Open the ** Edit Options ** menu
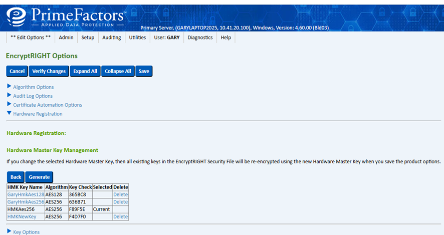Screen dimensions: 444x235 [31, 38]
